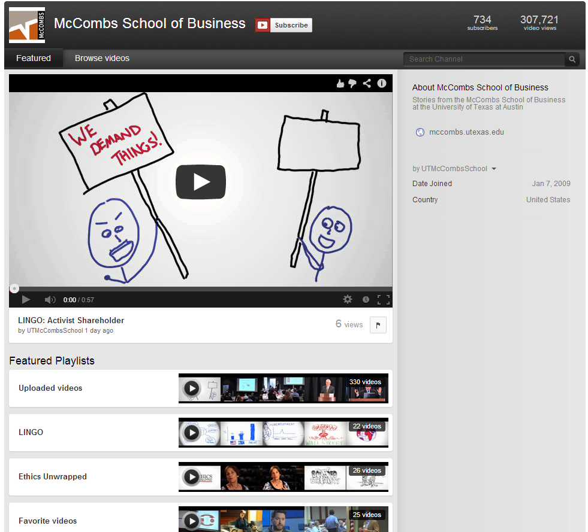
Task: Expand the UTMcCombsSchool dropdown arrow
Action: (x=494, y=169)
